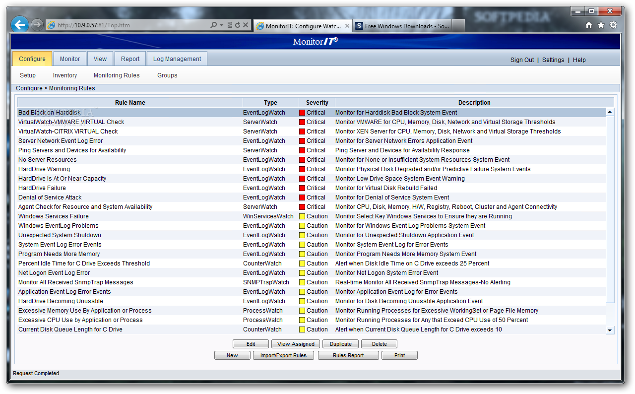635x394 pixels.
Task: Click the rules list scroll down arrow
Action: [x=610, y=330]
